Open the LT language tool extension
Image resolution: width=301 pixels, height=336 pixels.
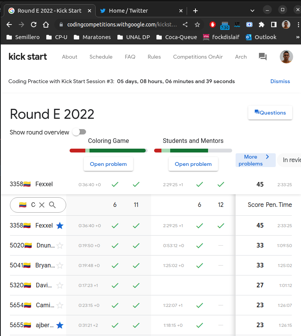coord(237,25)
